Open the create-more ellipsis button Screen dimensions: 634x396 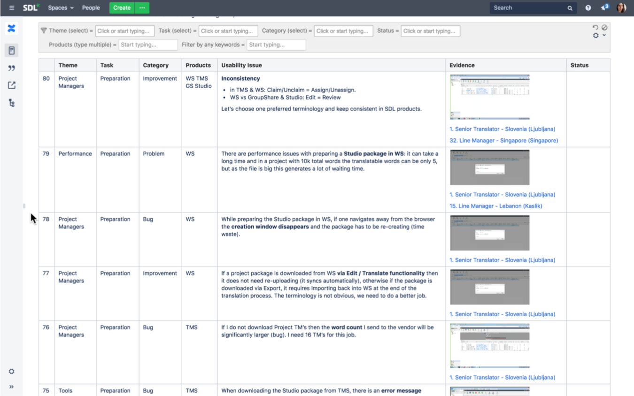(x=142, y=8)
